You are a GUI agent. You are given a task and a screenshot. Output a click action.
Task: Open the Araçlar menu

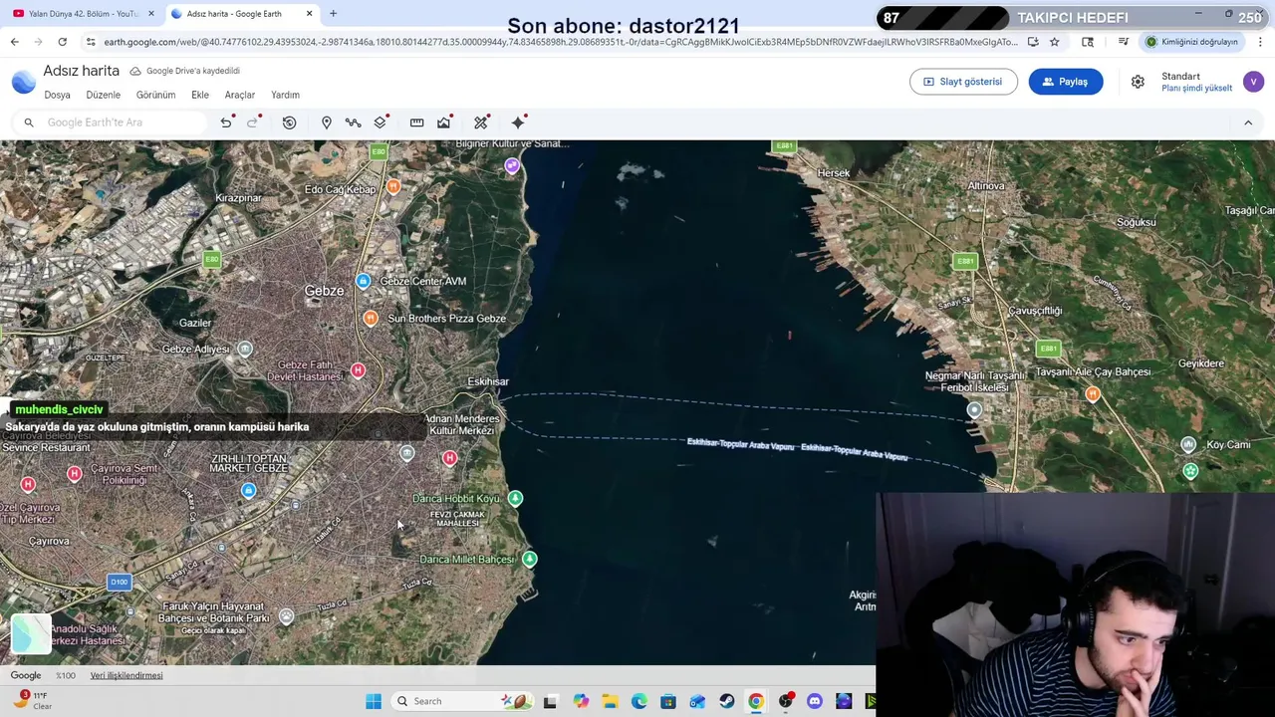240,95
